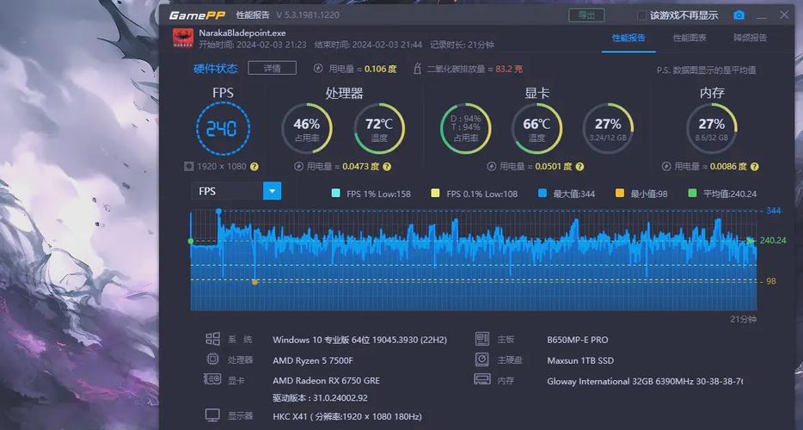The height and width of the screenshot is (430, 803).
Task: Click driver version 31.0.24002.92 text
Action: [320, 398]
